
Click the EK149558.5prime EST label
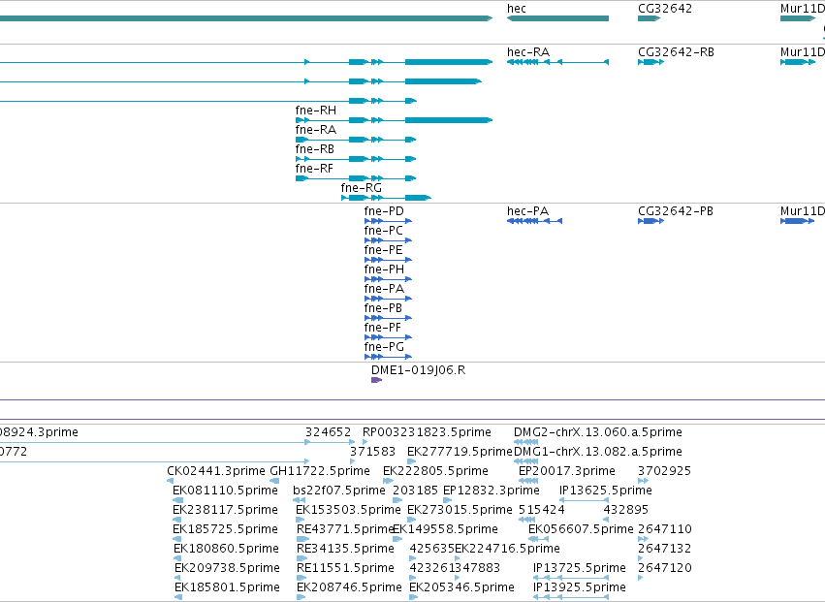(x=445, y=529)
